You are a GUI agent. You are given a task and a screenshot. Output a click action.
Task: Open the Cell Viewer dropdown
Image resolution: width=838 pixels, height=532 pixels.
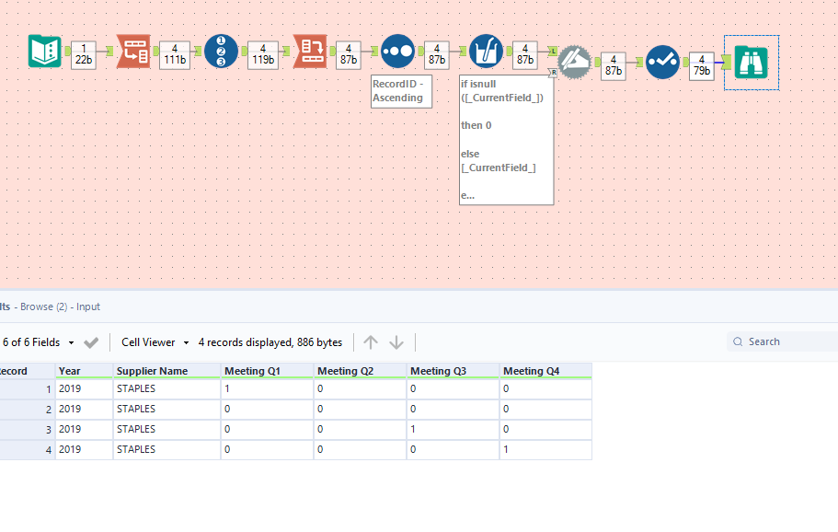point(152,341)
